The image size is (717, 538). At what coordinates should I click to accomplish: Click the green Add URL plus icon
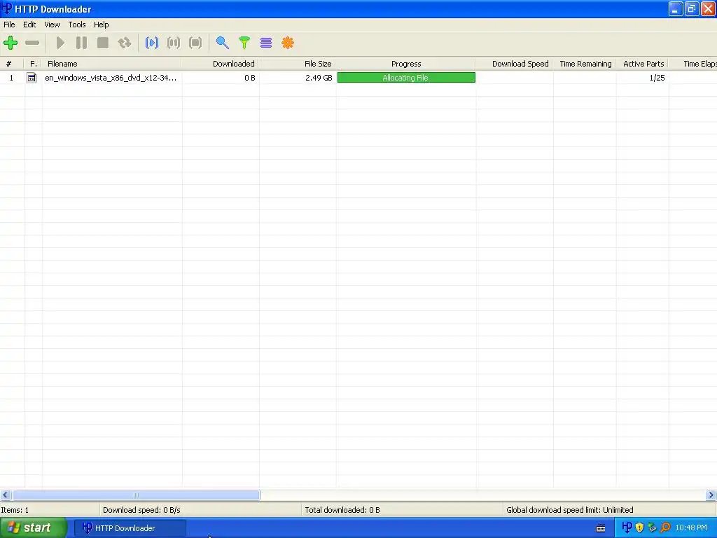[10, 43]
